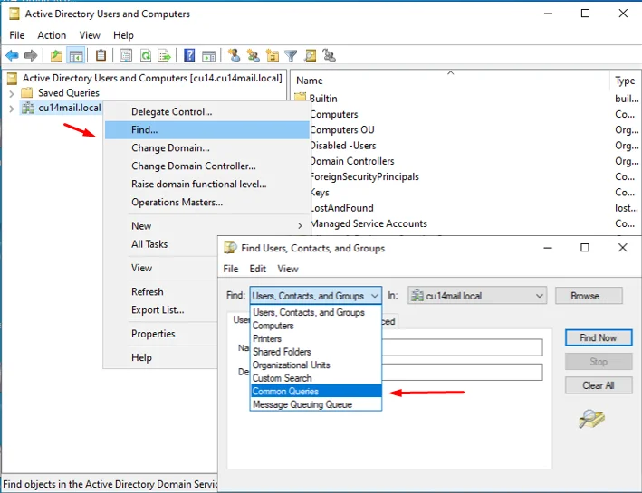Click the Description input field in Find dialog

coord(462,372)
